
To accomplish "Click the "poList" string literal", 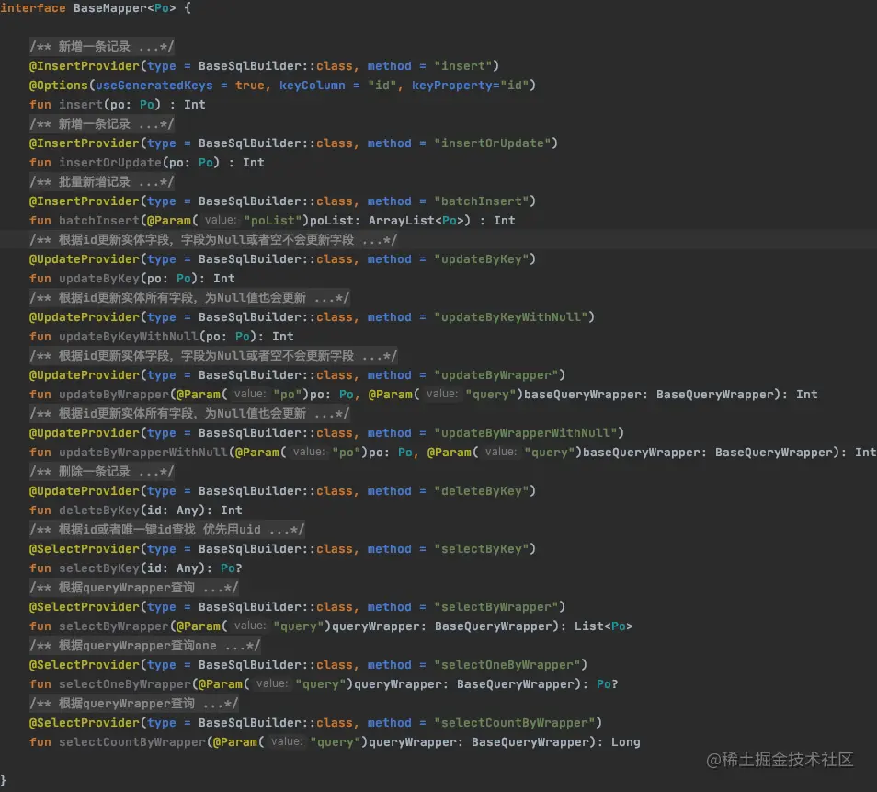I will 273,221.
